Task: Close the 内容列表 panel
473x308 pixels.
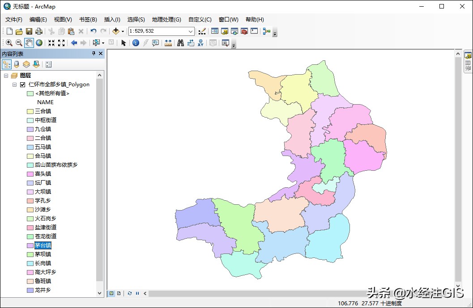Action: (x=101, y=54)
